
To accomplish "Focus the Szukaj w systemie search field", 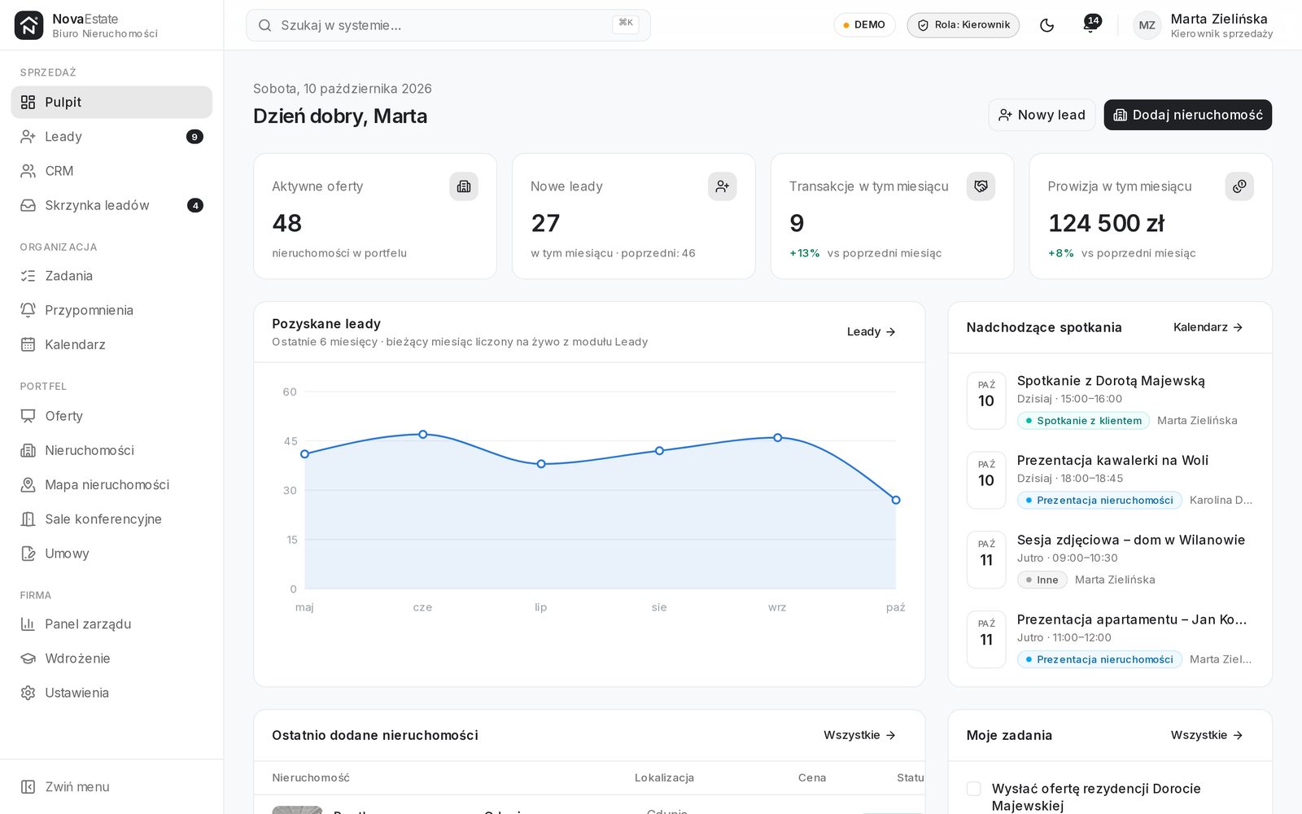I will pos(448,25).
